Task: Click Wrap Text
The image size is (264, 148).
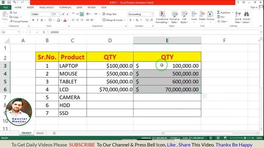Action: click(x=109, y=14)
